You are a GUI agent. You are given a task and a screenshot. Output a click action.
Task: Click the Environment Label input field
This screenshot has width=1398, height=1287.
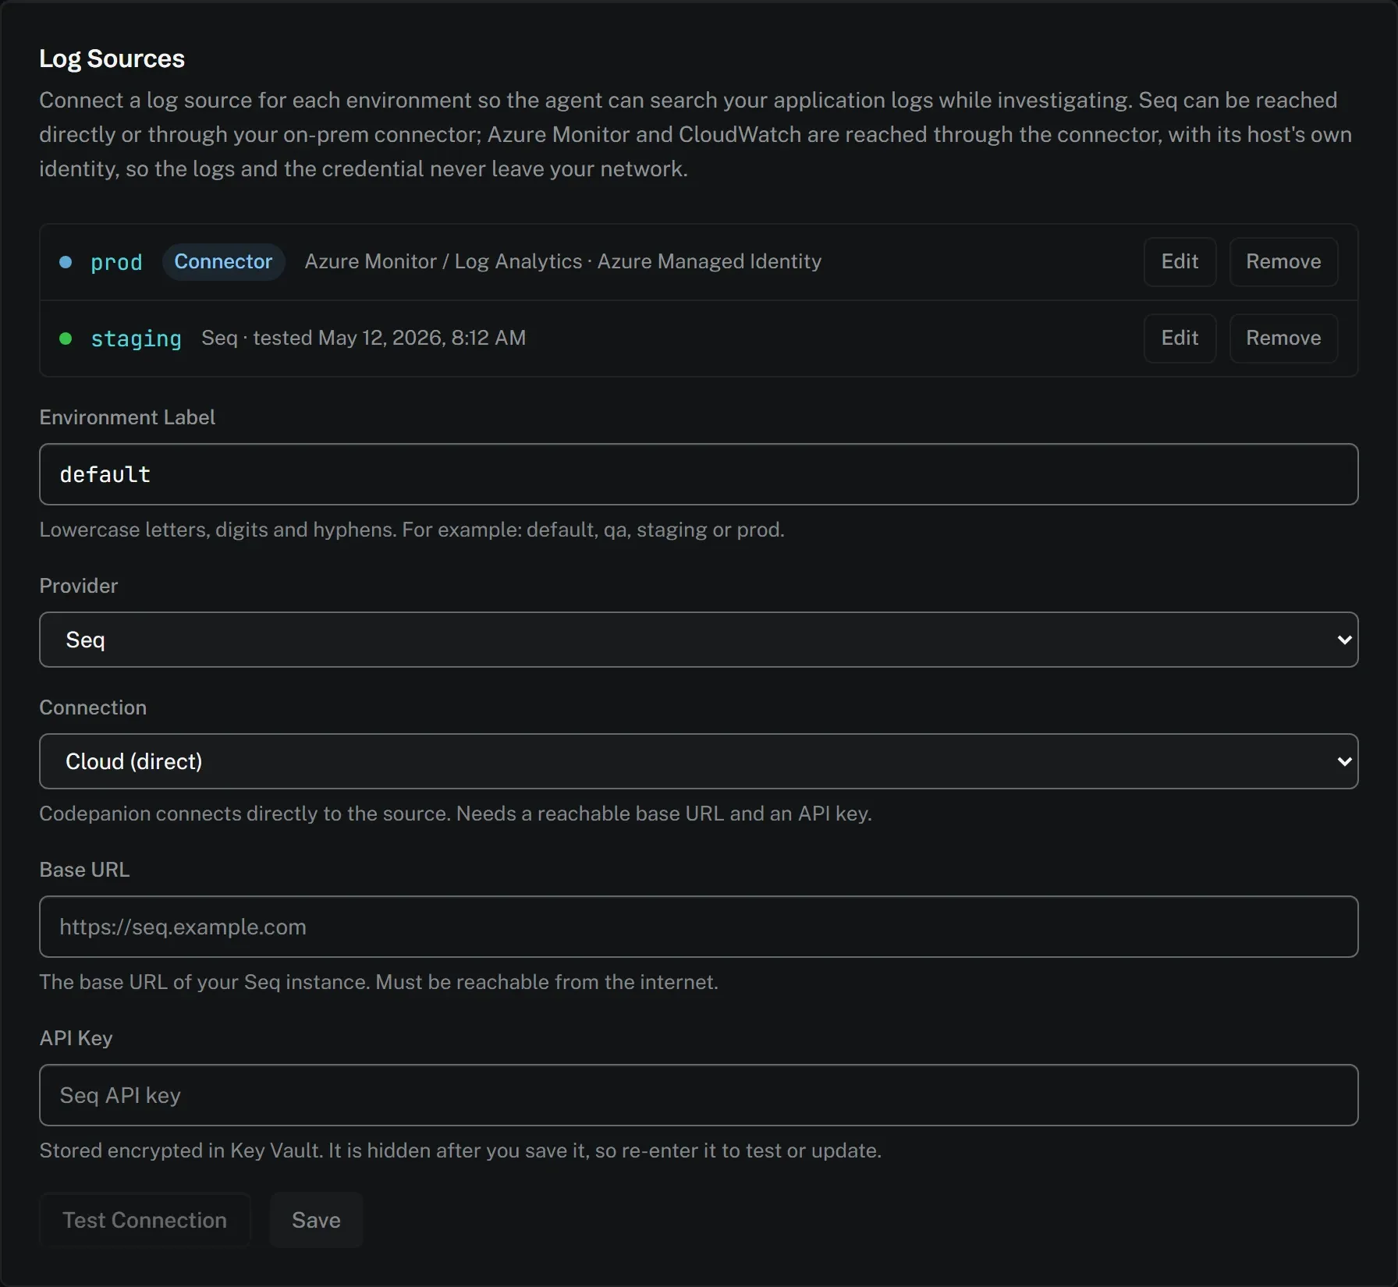[698, 474]
